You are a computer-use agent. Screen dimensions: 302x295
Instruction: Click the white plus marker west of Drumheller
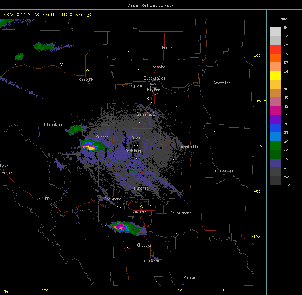[214, 131]
